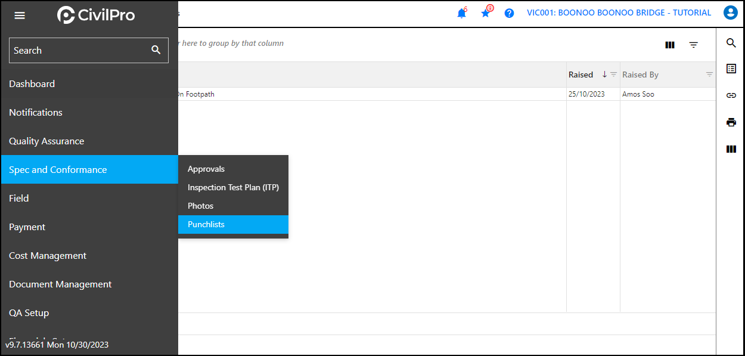The height and width of the screenshot is (356, 745).
Task: Open the search magnifier in right sidebar
Action: click(x=731, y=43)
